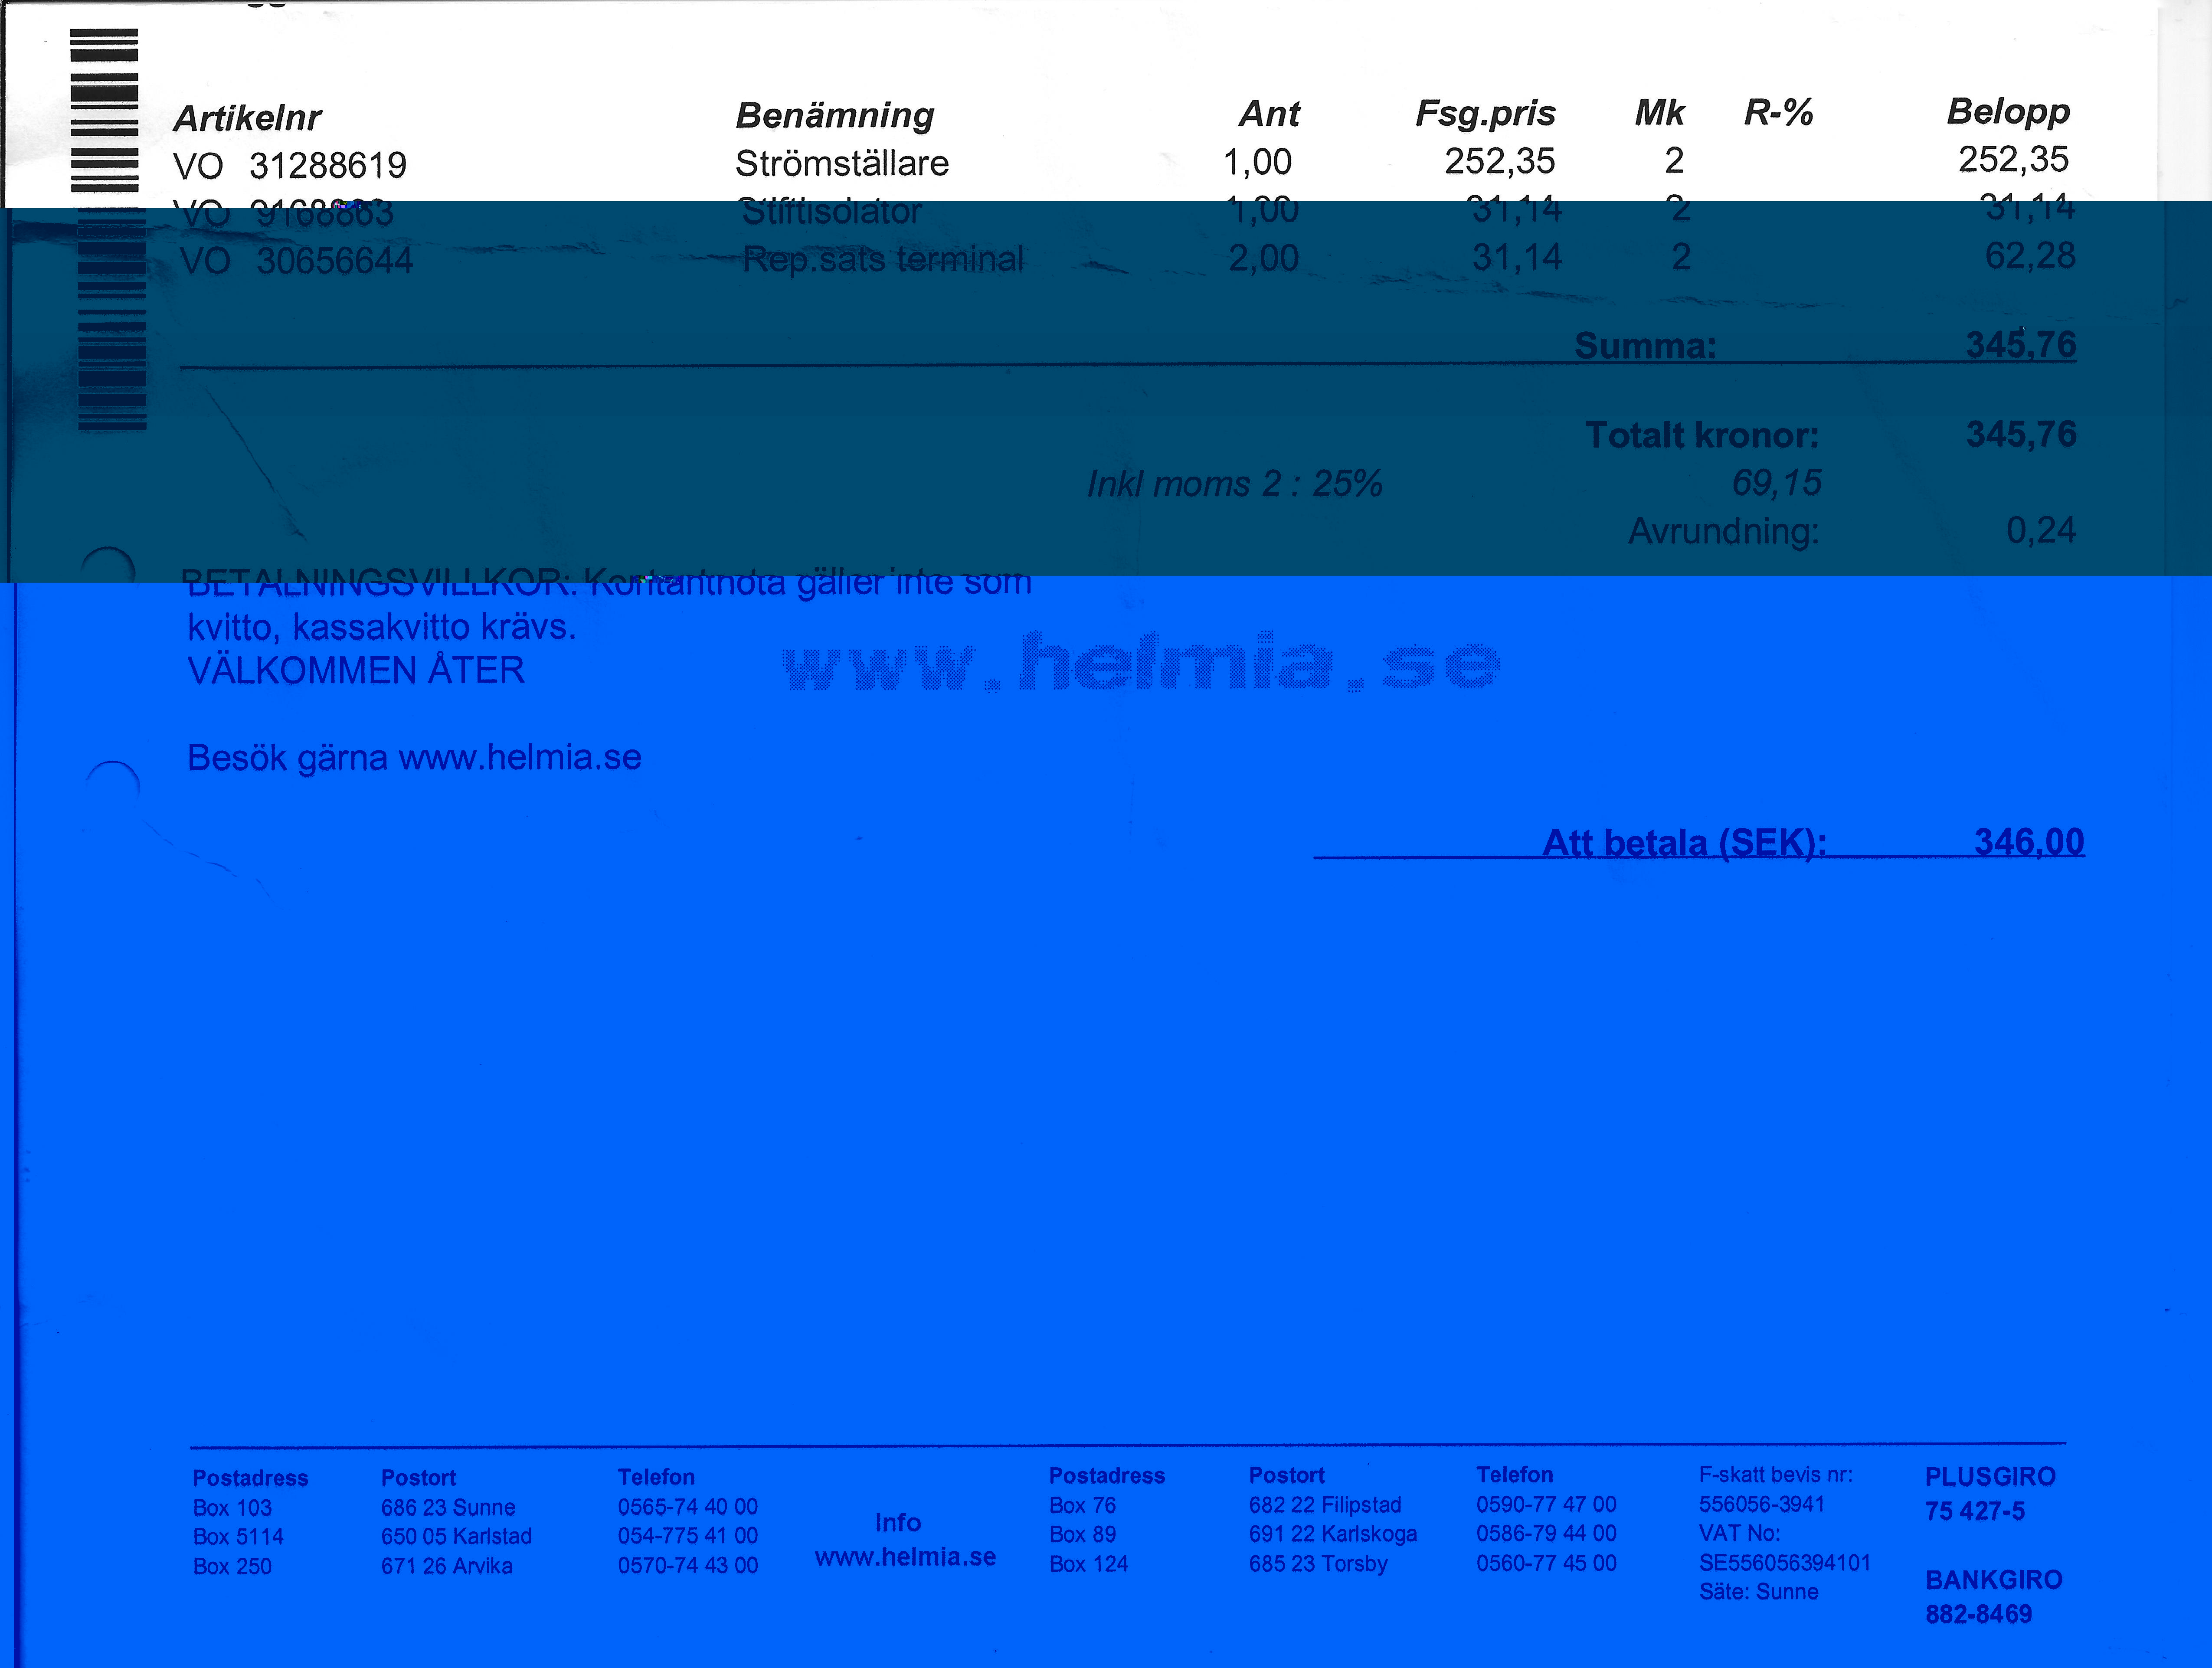Click the www.helmia.se link under Info

pos(905,1557)
